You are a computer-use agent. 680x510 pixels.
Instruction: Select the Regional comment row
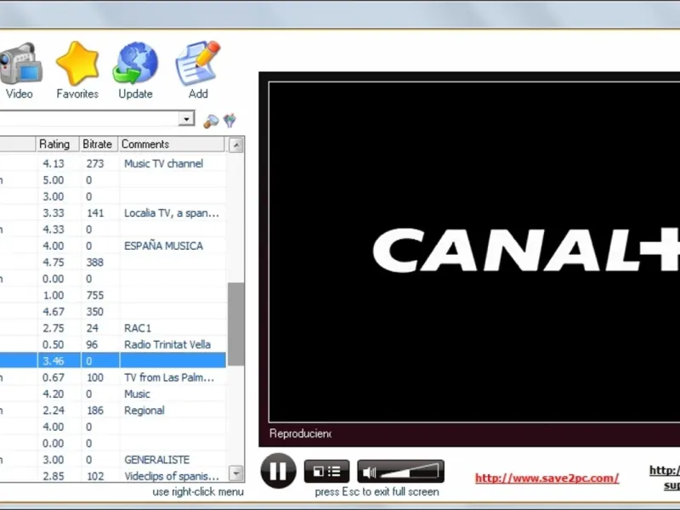coord(113,411)
